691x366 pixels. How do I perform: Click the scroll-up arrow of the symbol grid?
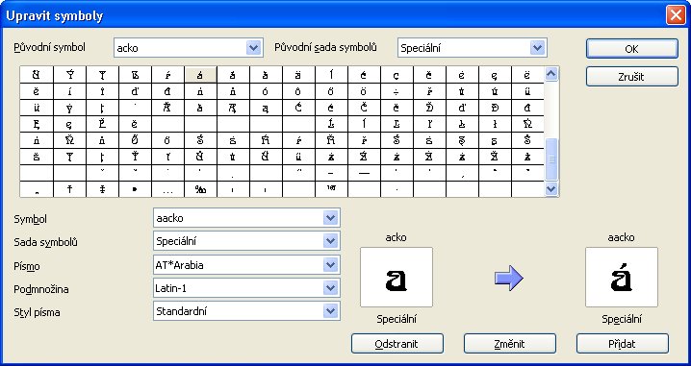[x=551, y=74]
